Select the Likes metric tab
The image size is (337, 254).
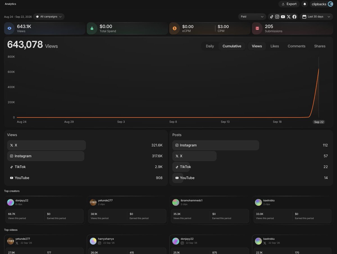pyautogui.click(x=275, y=46)
